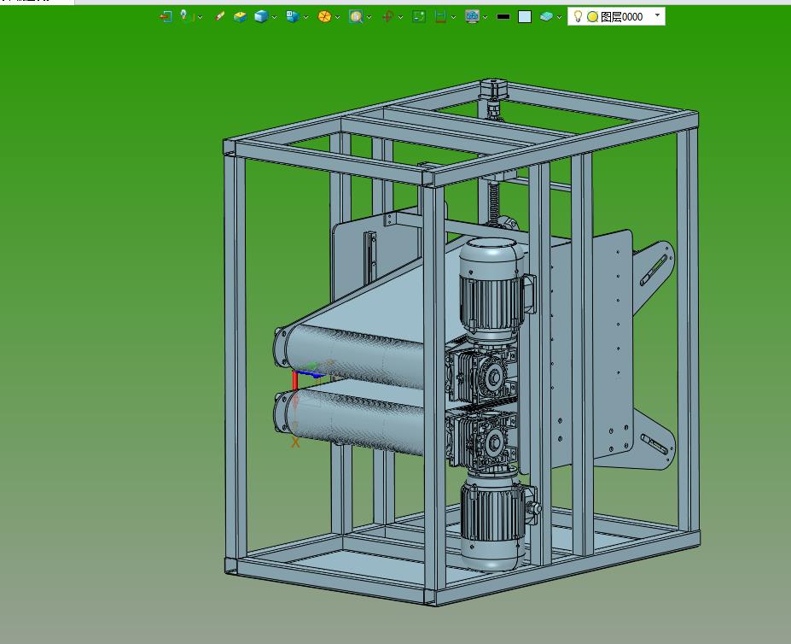
Task: Click the orange sphere render icon
Action: (x=324, y=17)
